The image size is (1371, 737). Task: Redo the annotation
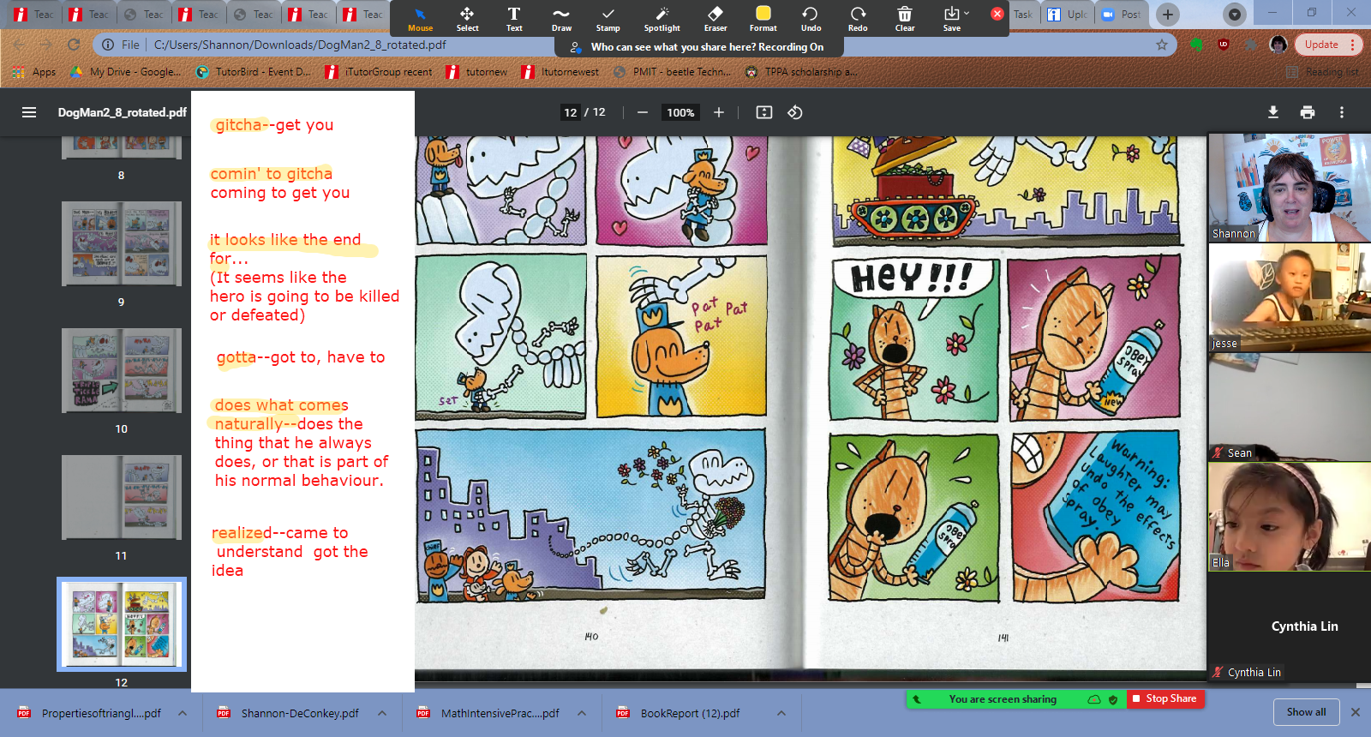[x=858, y=19]
